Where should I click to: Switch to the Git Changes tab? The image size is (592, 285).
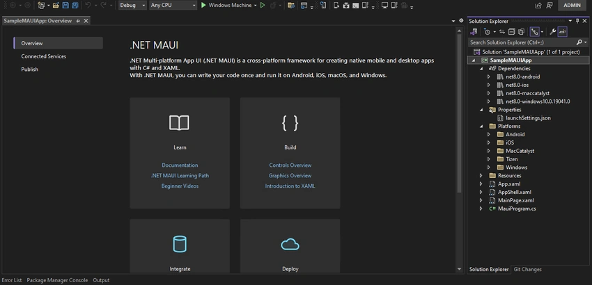527,270
